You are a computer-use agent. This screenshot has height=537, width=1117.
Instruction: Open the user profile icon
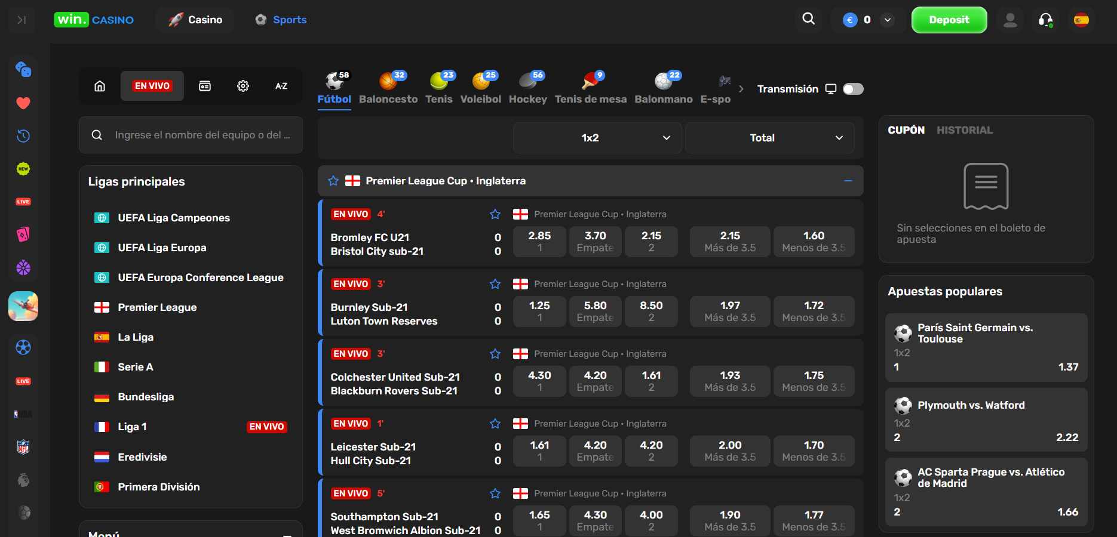(x=1010, y=20)
